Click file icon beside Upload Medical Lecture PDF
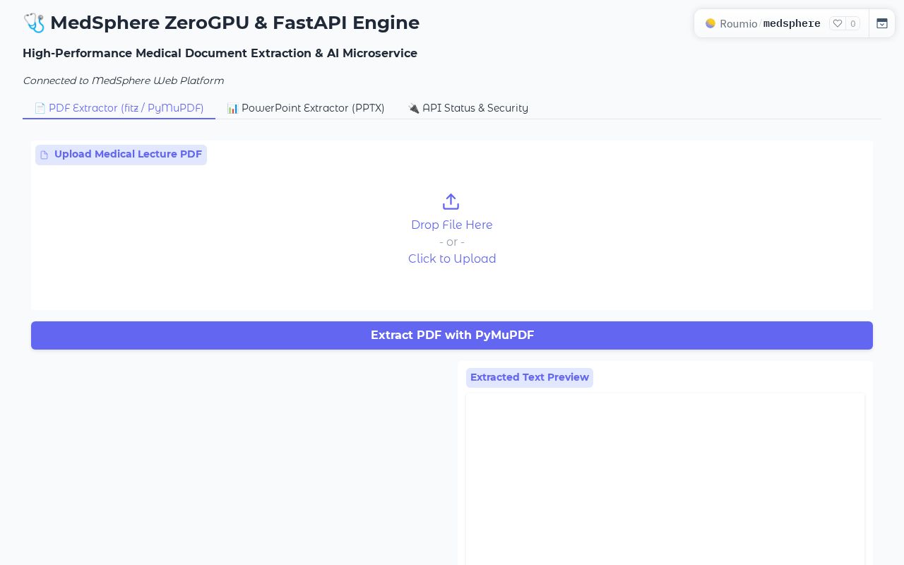 tap(44, 155)
